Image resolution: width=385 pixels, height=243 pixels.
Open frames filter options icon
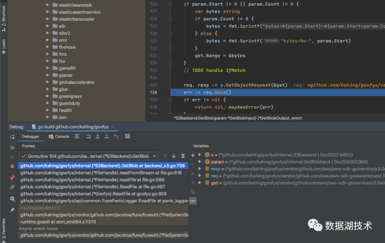pyautogui.click(x=183, y=156)
